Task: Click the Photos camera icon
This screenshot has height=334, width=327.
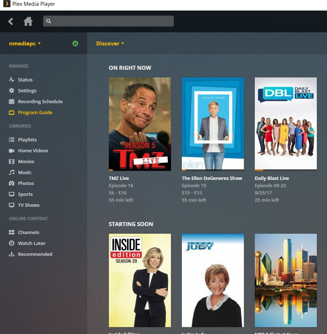Action: 12,183
